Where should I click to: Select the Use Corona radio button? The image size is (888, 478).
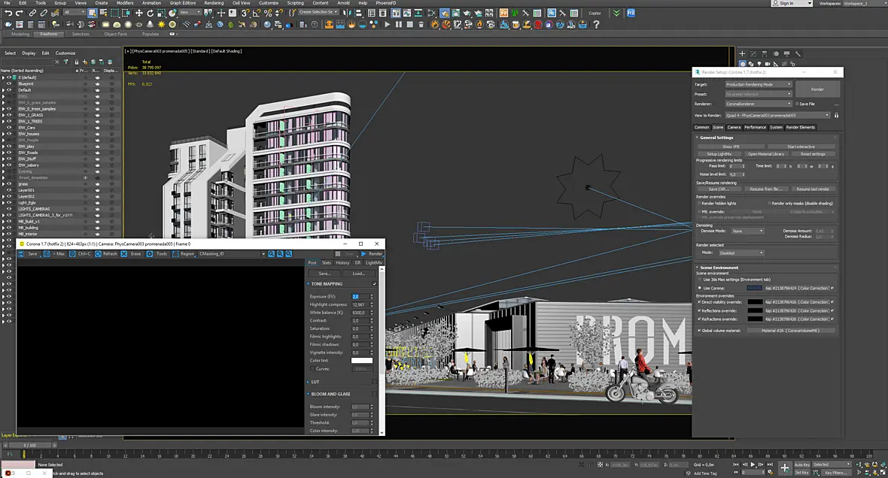699,288
